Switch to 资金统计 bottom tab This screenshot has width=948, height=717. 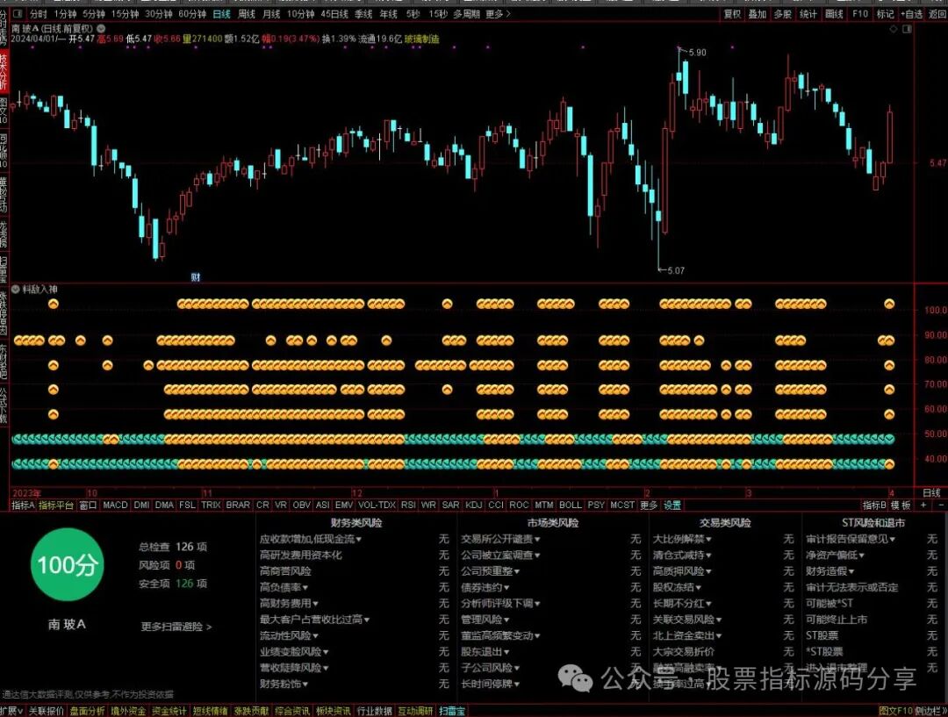[169, 711]
